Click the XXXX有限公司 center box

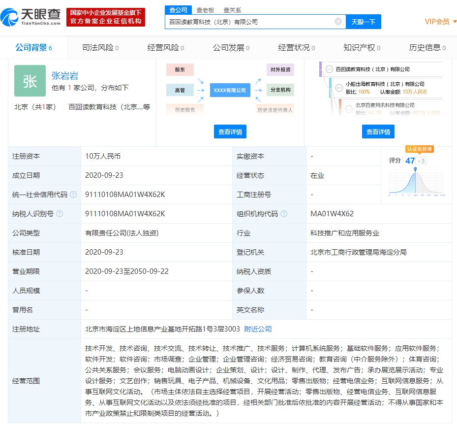230,90
